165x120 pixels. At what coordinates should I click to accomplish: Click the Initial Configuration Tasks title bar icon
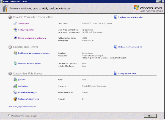tap(1, 1)
